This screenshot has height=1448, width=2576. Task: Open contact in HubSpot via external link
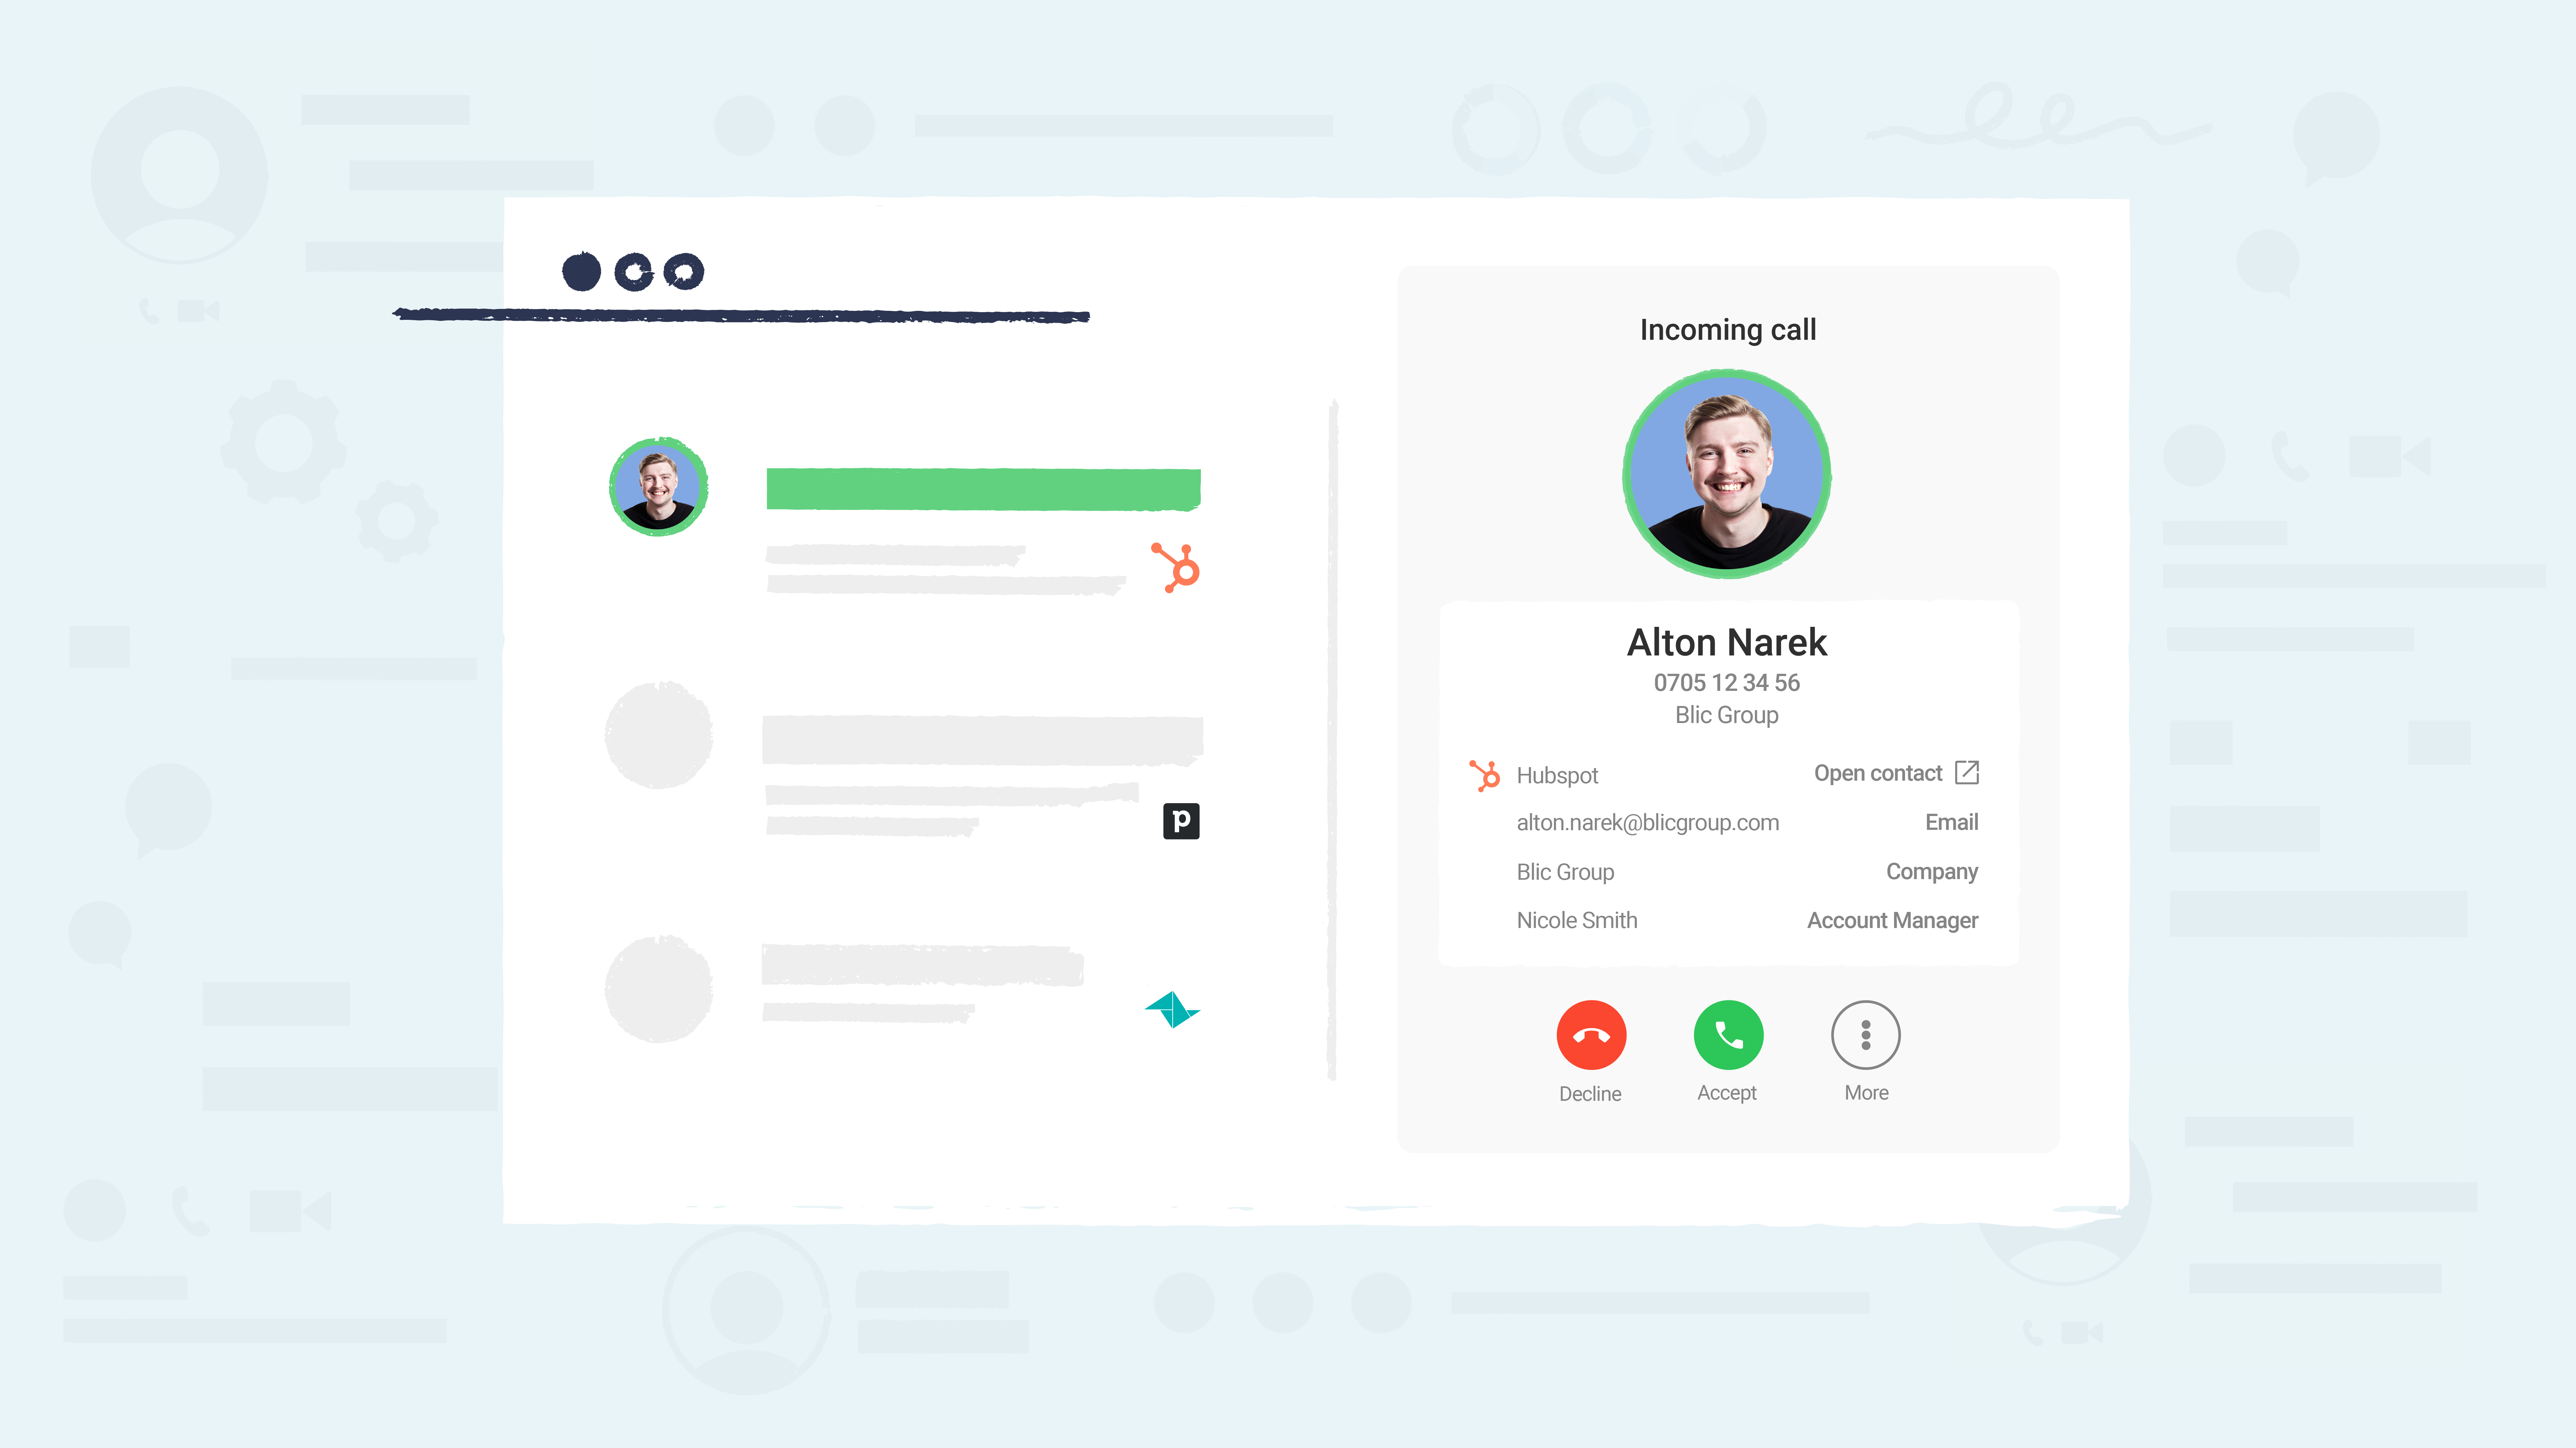1964,773
